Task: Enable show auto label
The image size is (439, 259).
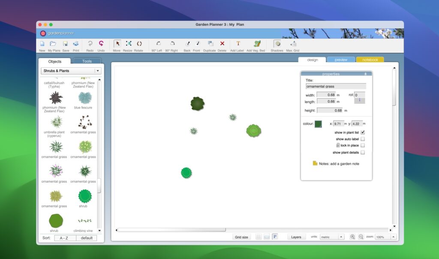Action: point(363,139)
